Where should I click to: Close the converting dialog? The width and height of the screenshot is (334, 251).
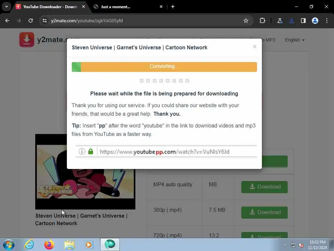click(x=254, y=46)
